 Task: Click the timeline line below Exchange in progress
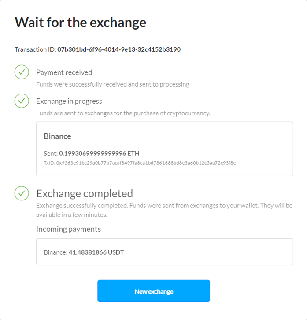[22, 146]
